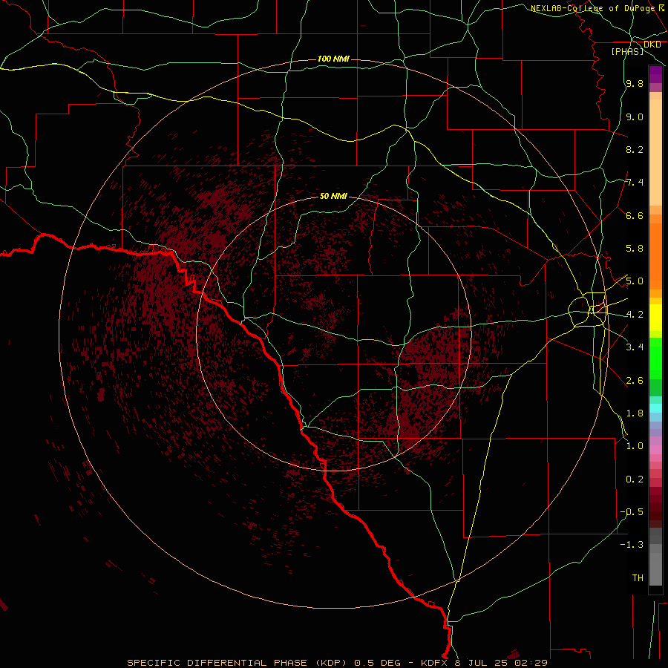Viewport: 668px width, 668px height.
Task: Click the 1.8 value on the color scale
Action: 635,413
